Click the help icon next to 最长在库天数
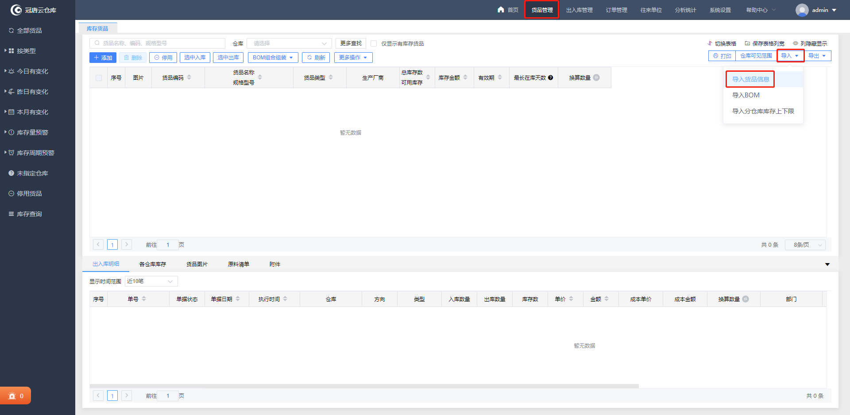This screenshot has width=850, height=415. (551, 78)
